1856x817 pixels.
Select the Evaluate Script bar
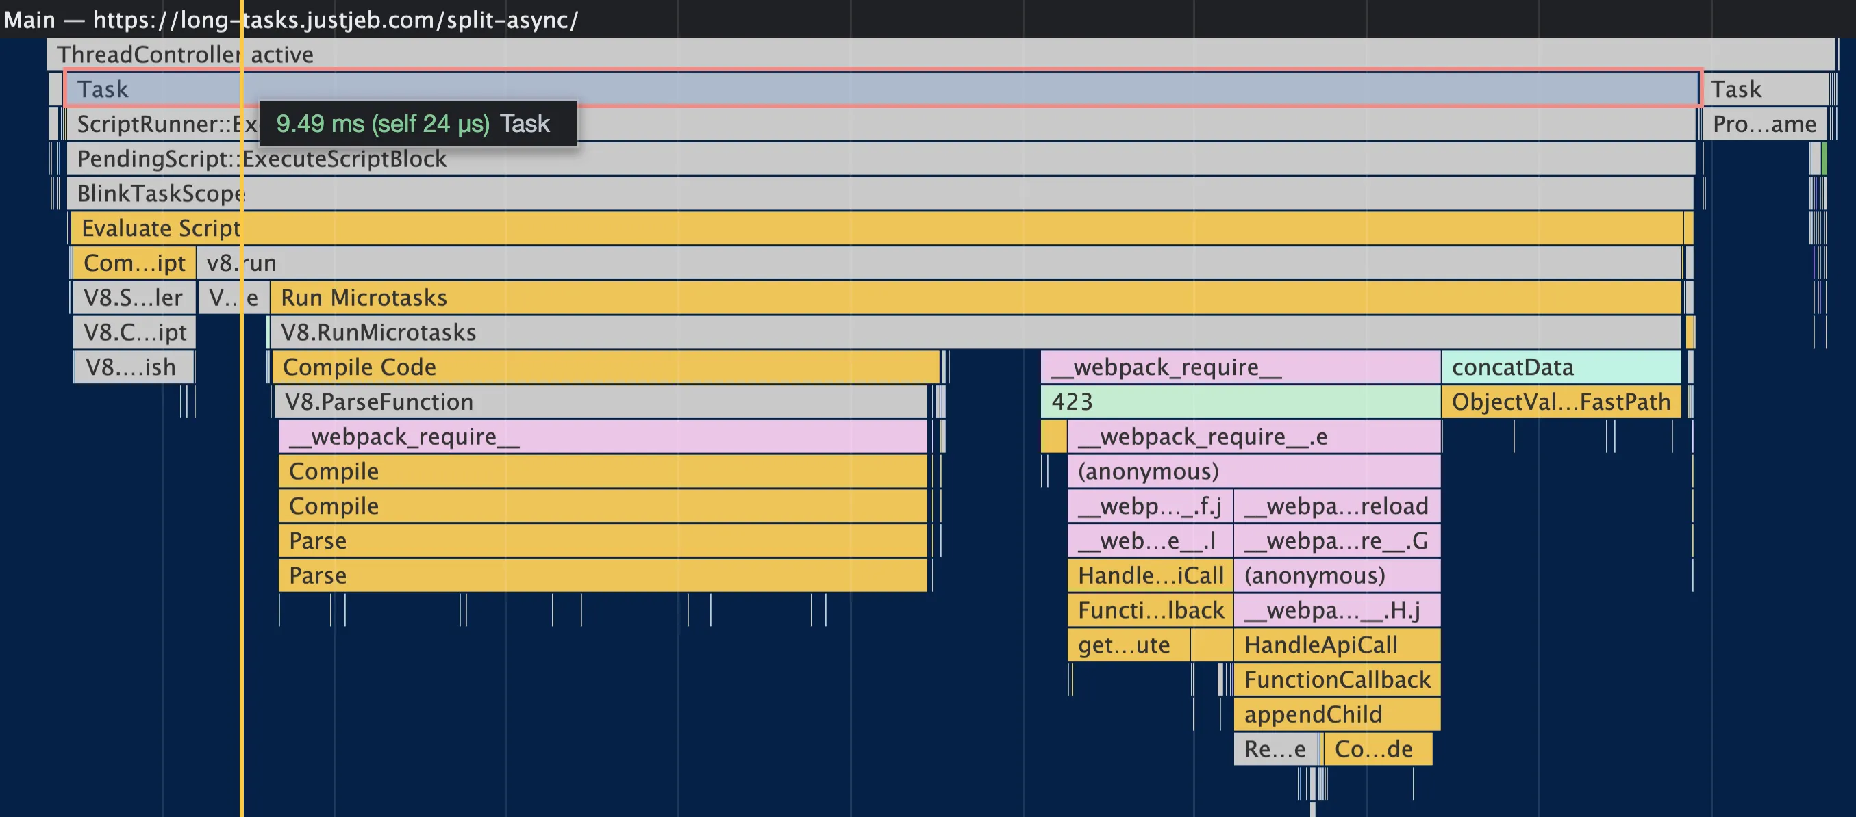[877, 228]
